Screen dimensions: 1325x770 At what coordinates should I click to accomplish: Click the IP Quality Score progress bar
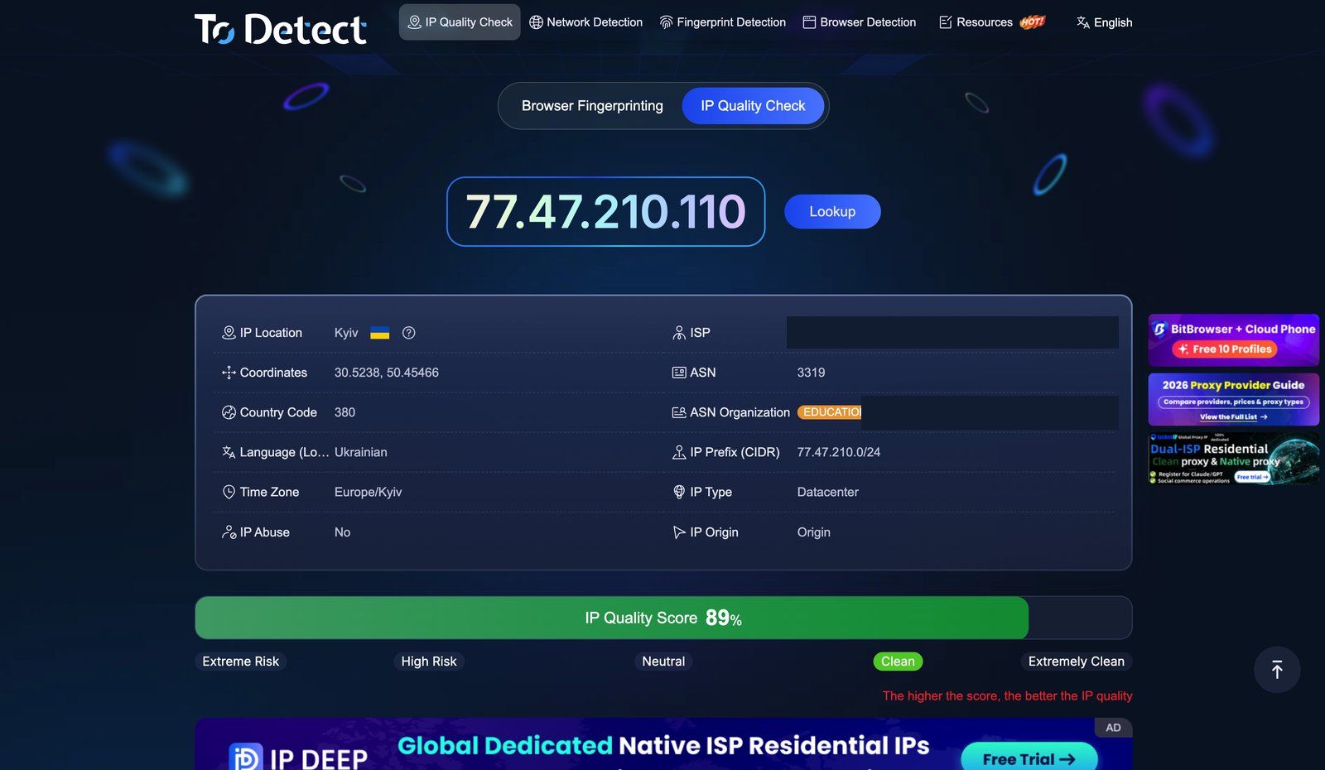coord(663,618)
